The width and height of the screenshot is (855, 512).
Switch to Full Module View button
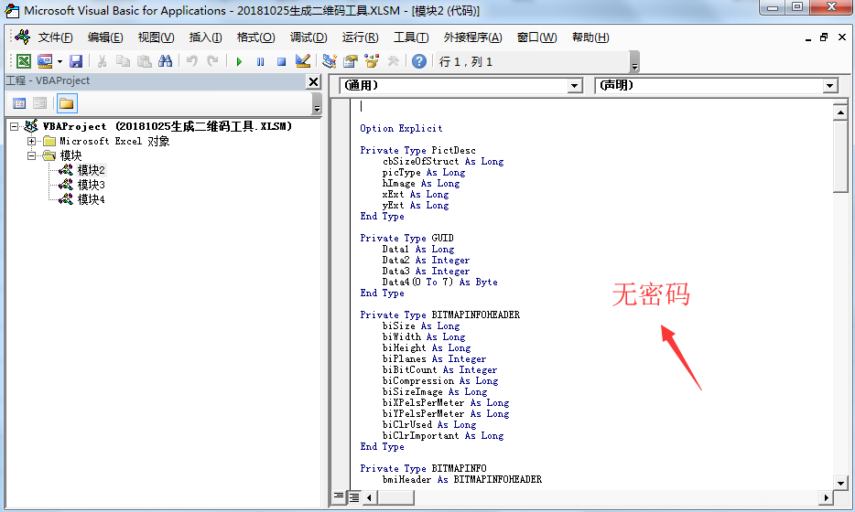pyautogui.click(x=354, y=496)
